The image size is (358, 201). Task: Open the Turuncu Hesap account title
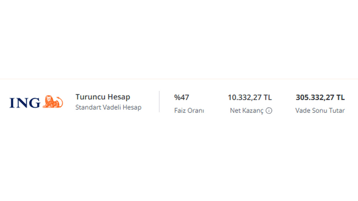[x=103, y=97]
